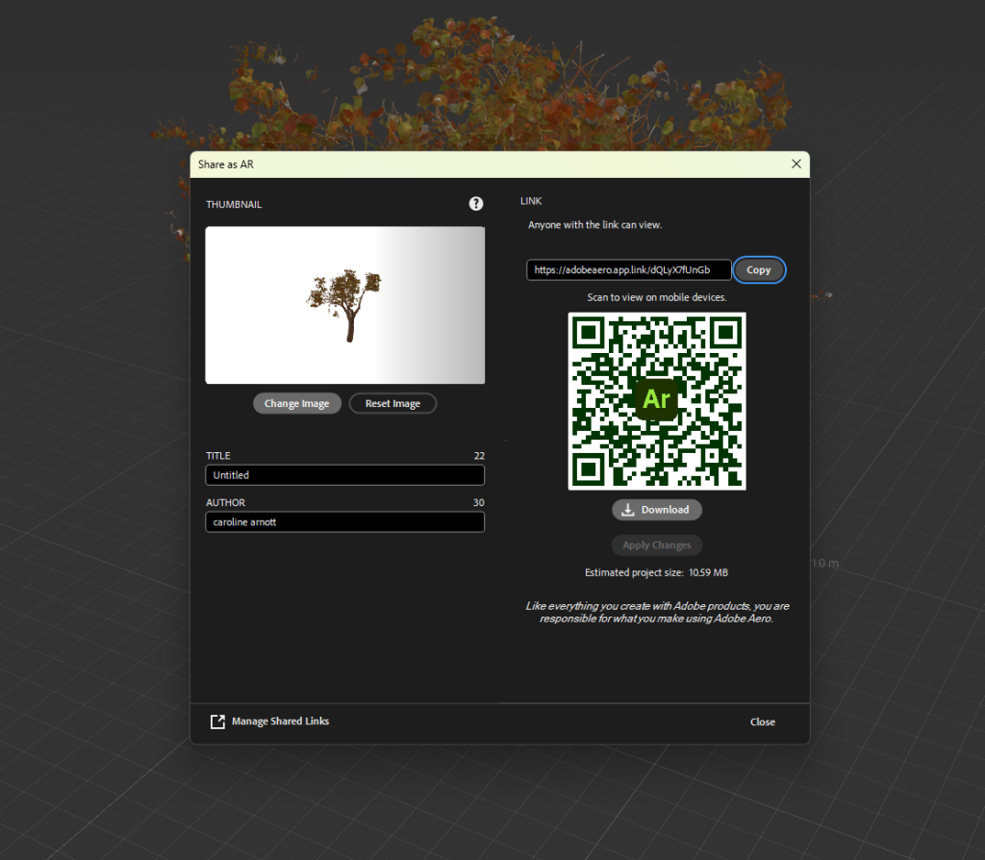Screen dimensions: 985x860
Task: Reset the thumbnail with Reset Image
Action: pos(392,403)
